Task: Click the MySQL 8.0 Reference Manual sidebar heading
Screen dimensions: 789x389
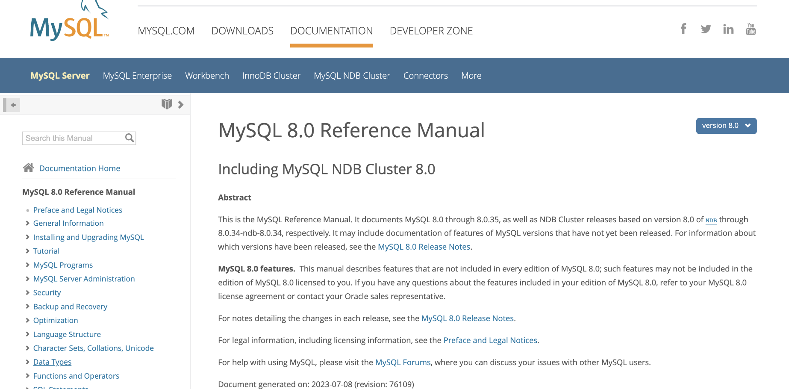Action: [79, 192]
